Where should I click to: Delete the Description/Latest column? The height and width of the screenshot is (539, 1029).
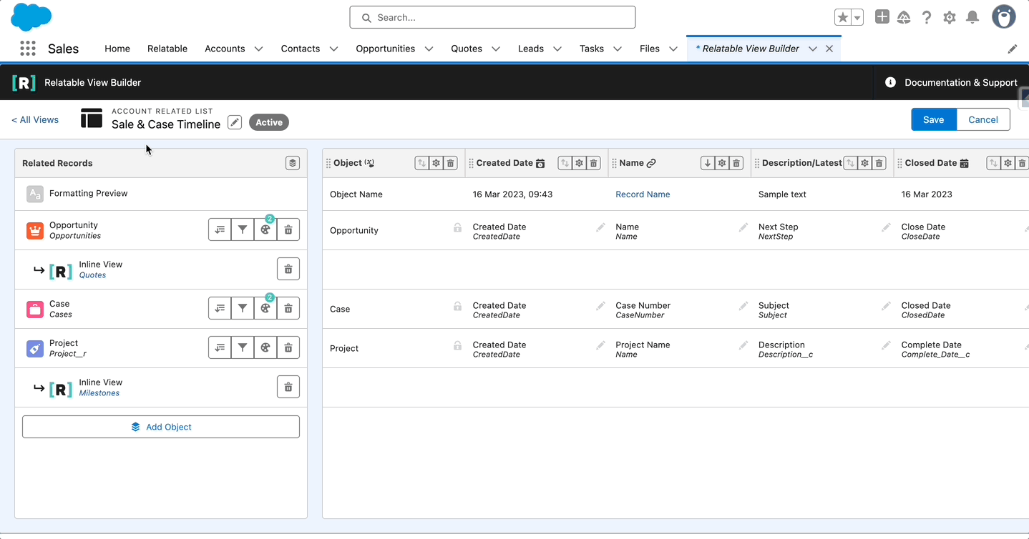tap(879, 163)
